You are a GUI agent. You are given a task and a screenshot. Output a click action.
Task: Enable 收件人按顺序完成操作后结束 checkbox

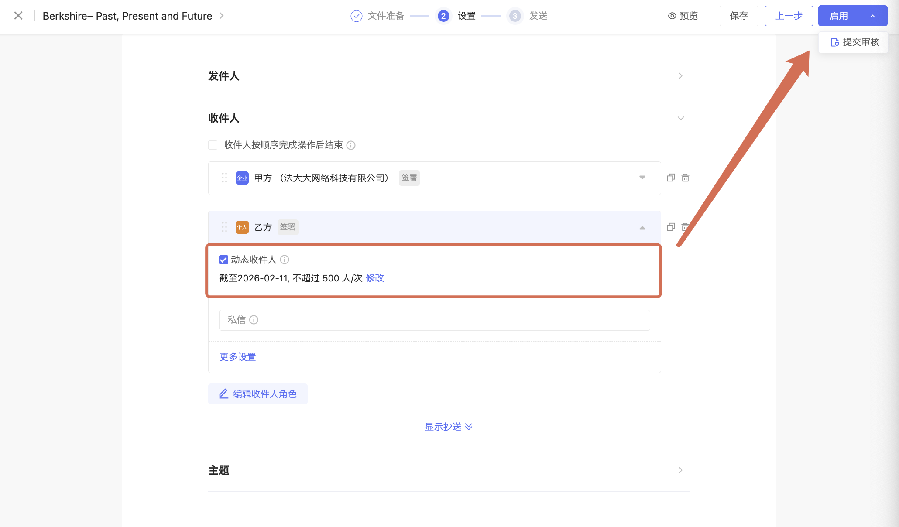pyautogui.click(x=213, y=145)
